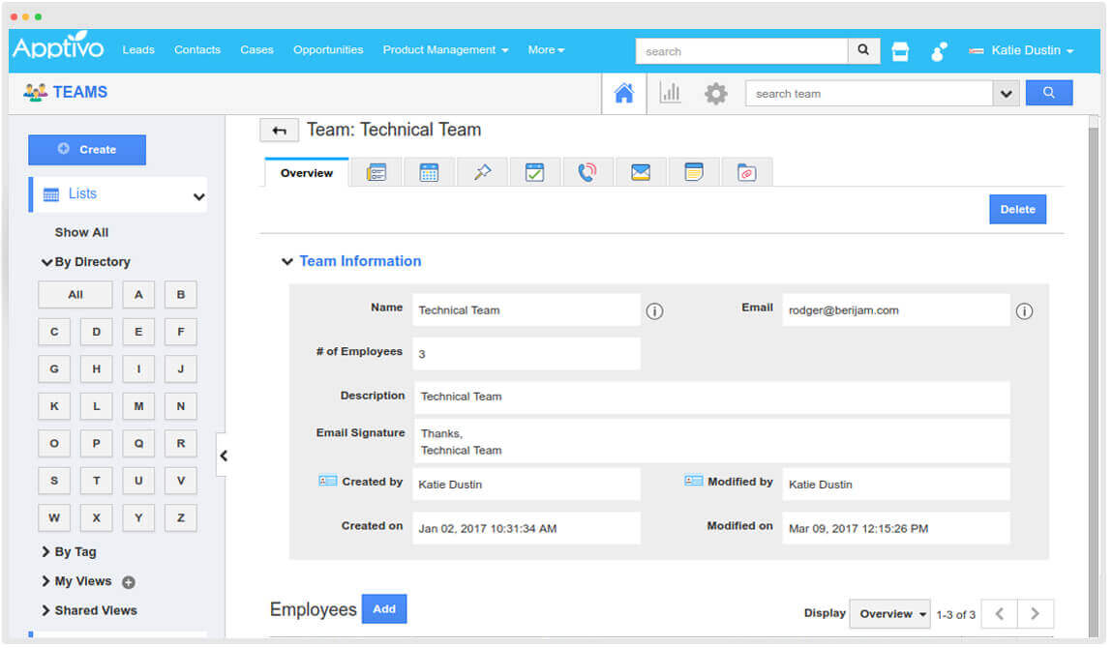Open the Tasks checkmark tab icon
Image resolution: width=1113 pixels, height=648 pixels.
535,170
